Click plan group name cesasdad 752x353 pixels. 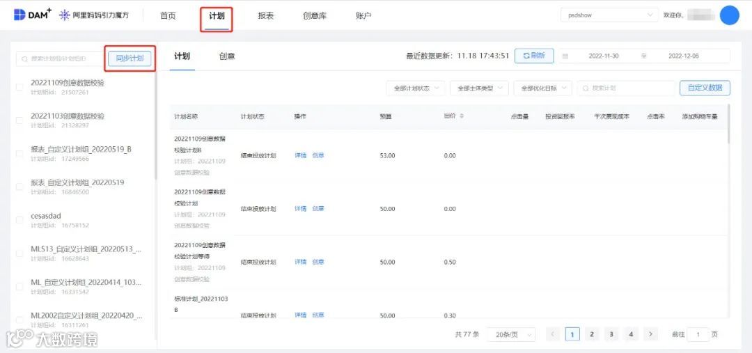pos(46,216)
